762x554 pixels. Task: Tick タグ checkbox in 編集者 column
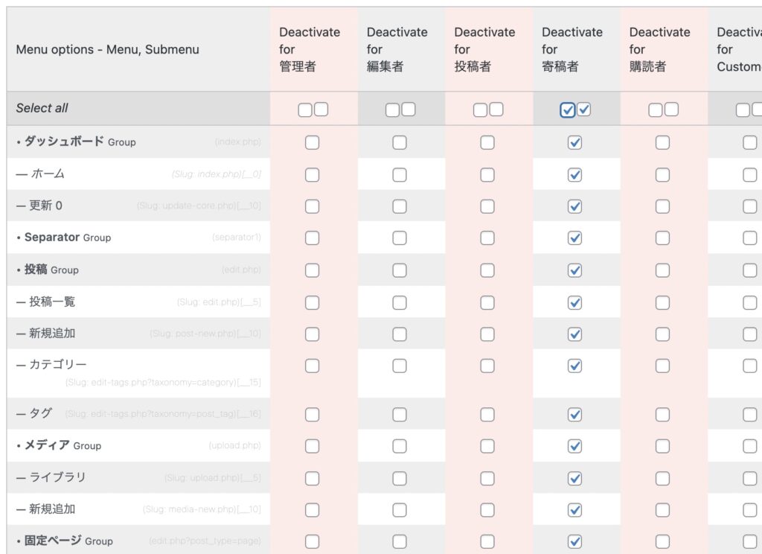(x=400, y=415)
